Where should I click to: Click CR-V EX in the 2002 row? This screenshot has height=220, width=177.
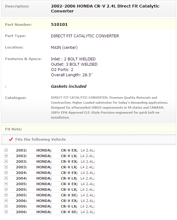coord(69,150)
